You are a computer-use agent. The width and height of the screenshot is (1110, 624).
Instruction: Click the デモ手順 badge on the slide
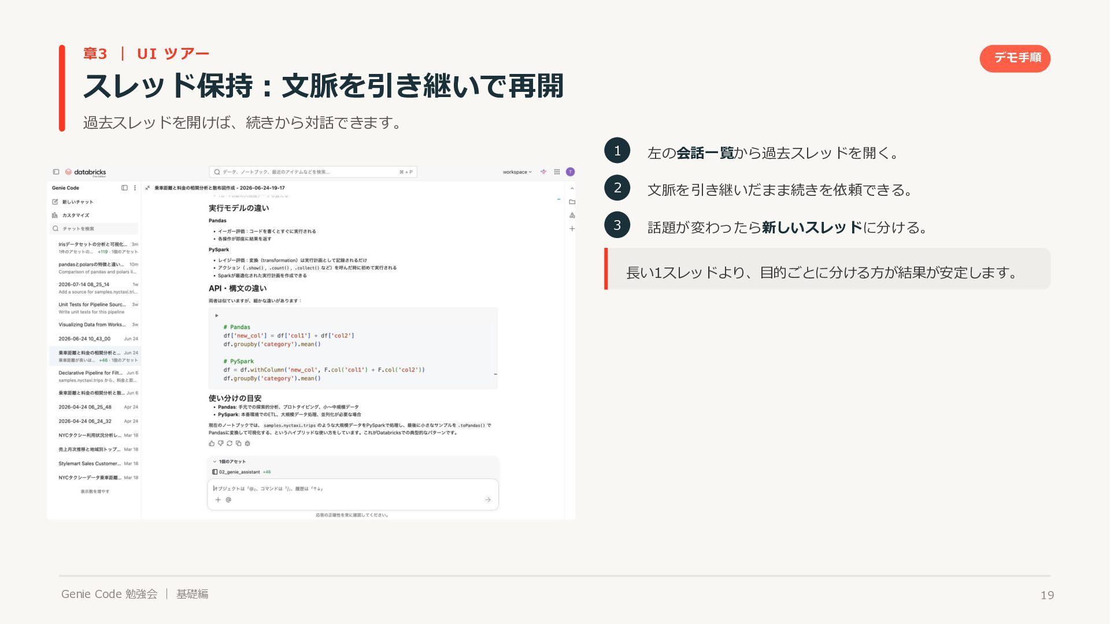pos(1015,58)
